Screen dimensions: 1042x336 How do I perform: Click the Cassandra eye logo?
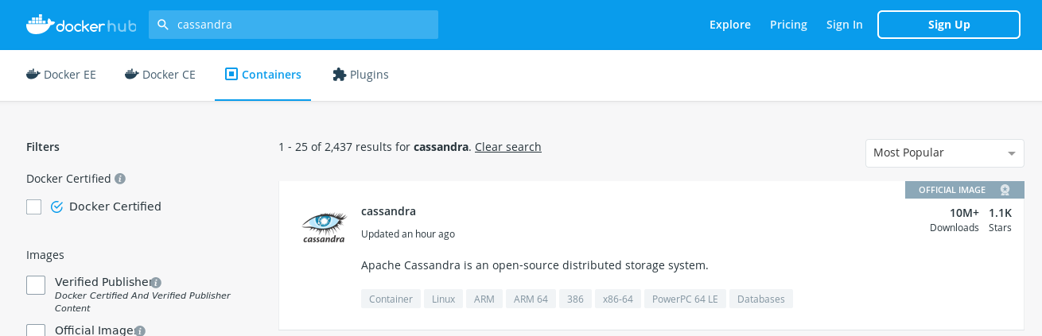pyautogui.click(x=325, y=226)
